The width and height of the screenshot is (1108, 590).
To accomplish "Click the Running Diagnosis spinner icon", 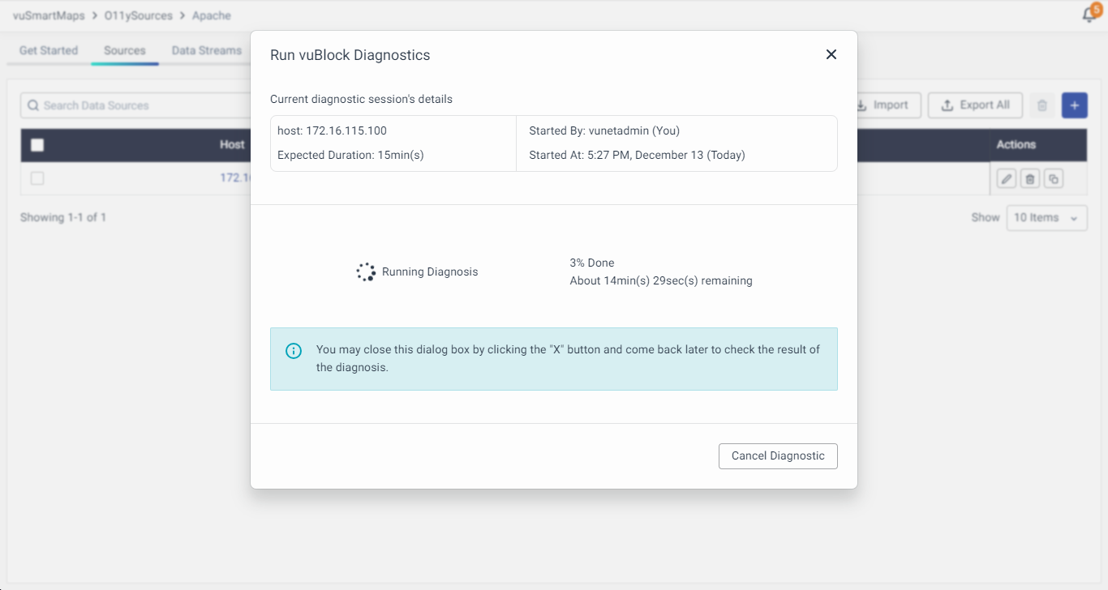I will pyautogui.click(x=366, y=272).
